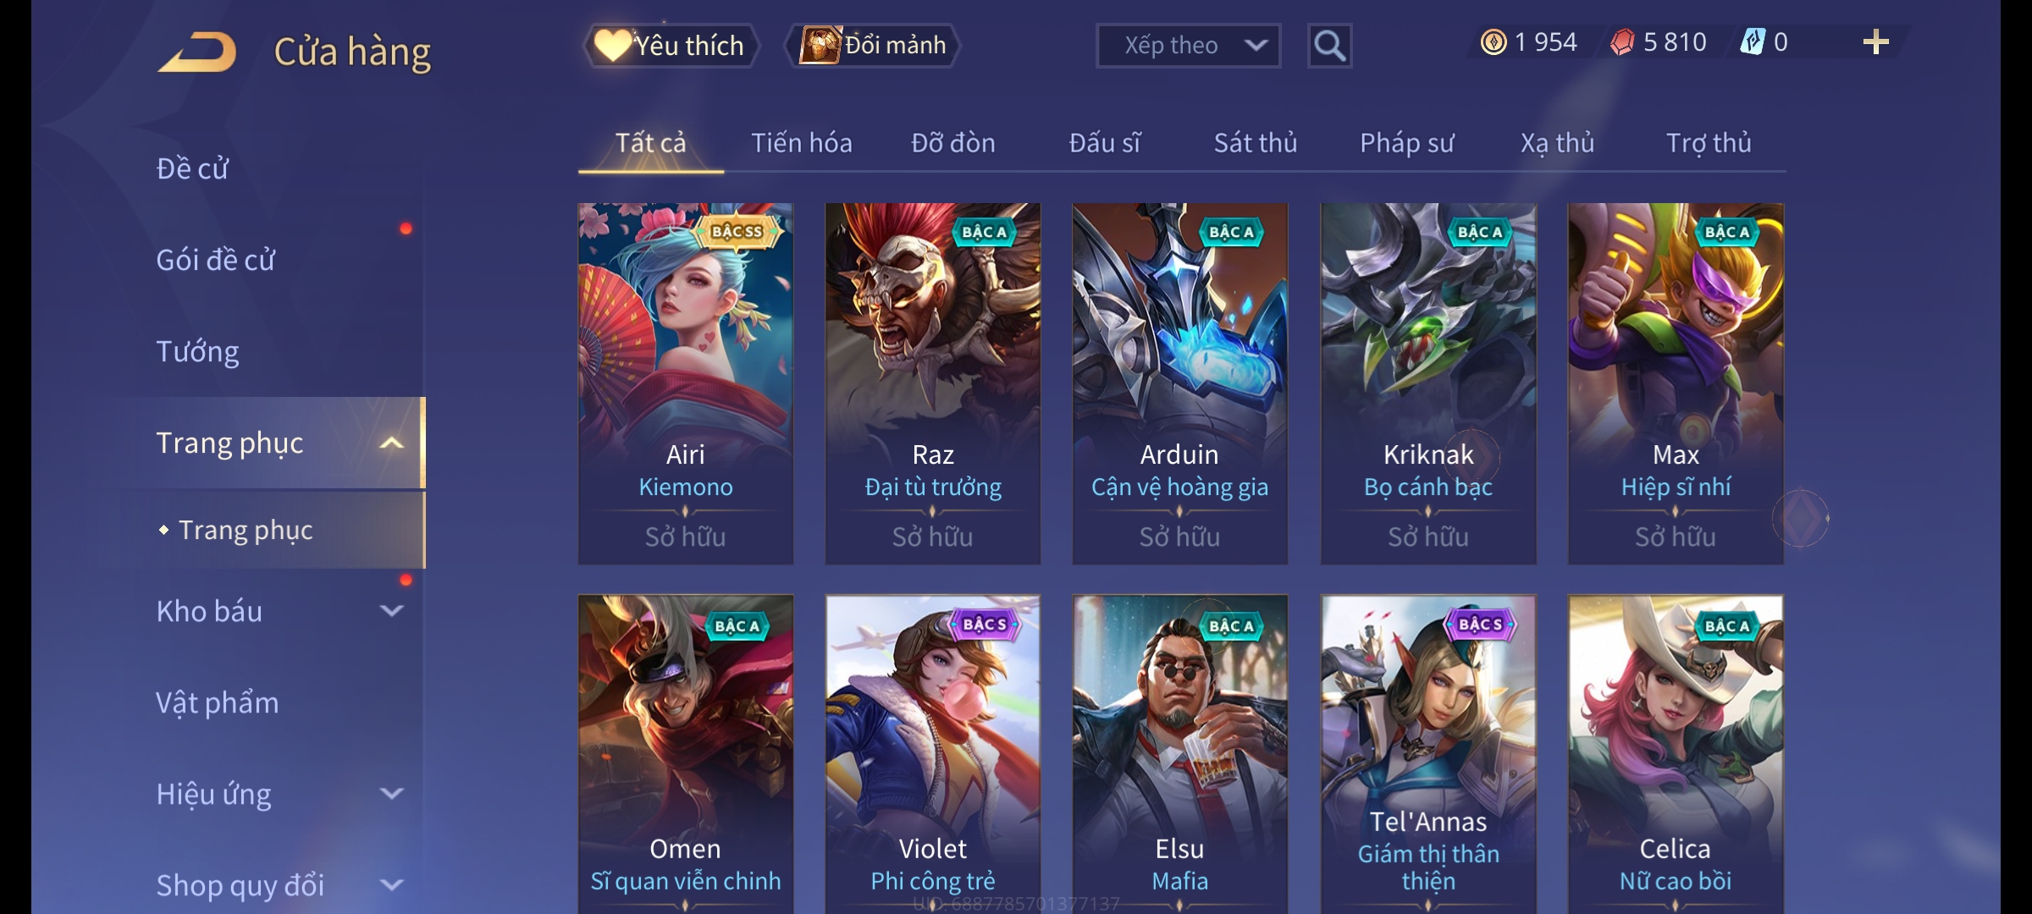Viewport: 2032px width, 914px height.
Task: Select the Tiến hóa tab
Action: (801, 142)
